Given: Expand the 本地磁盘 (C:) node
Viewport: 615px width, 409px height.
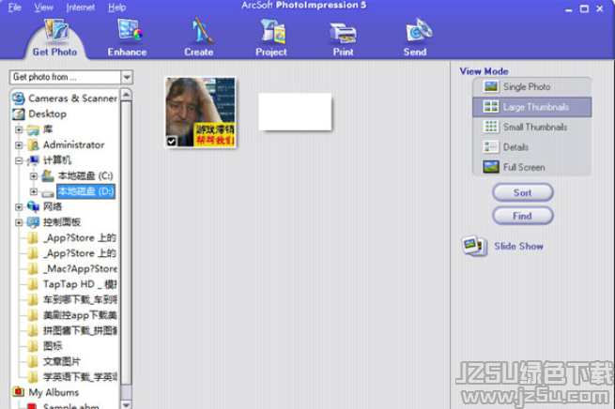Looking at the screenshot, I should (x=34, y=176).
